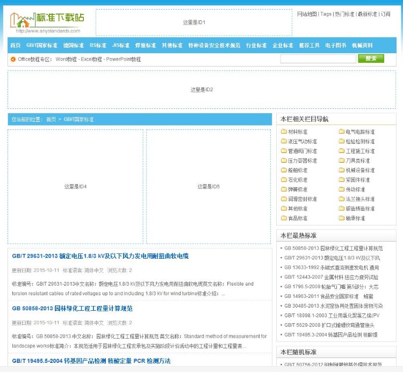Open the 锻造铸造标准 folder icon
Image resolution: width=403 pixels, height=372 pixels.
pyautogui.click(x=341, y=208)
